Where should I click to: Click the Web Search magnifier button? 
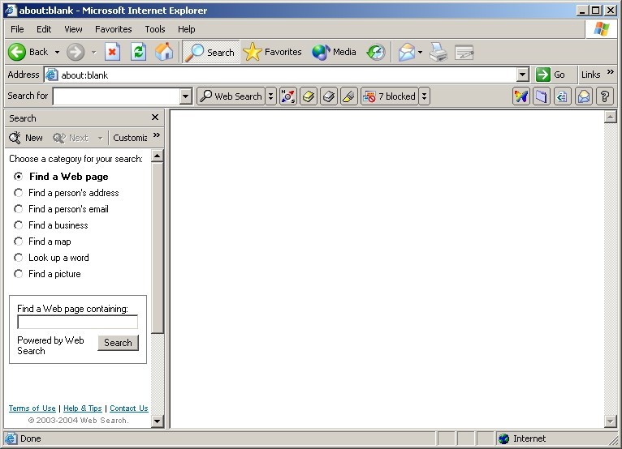[x=231, y=96]
